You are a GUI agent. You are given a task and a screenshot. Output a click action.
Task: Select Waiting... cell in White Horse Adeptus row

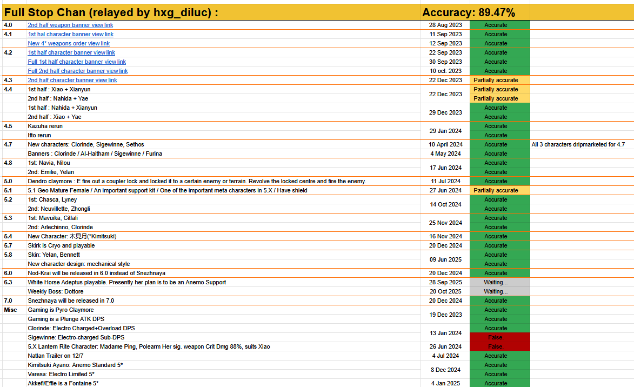click(500, 282)
